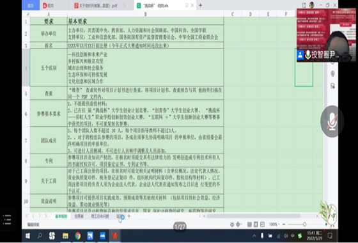The width and height of the screenshot is (358, 243).
Task: Go to the 首页 home tab
Action: 31,6
